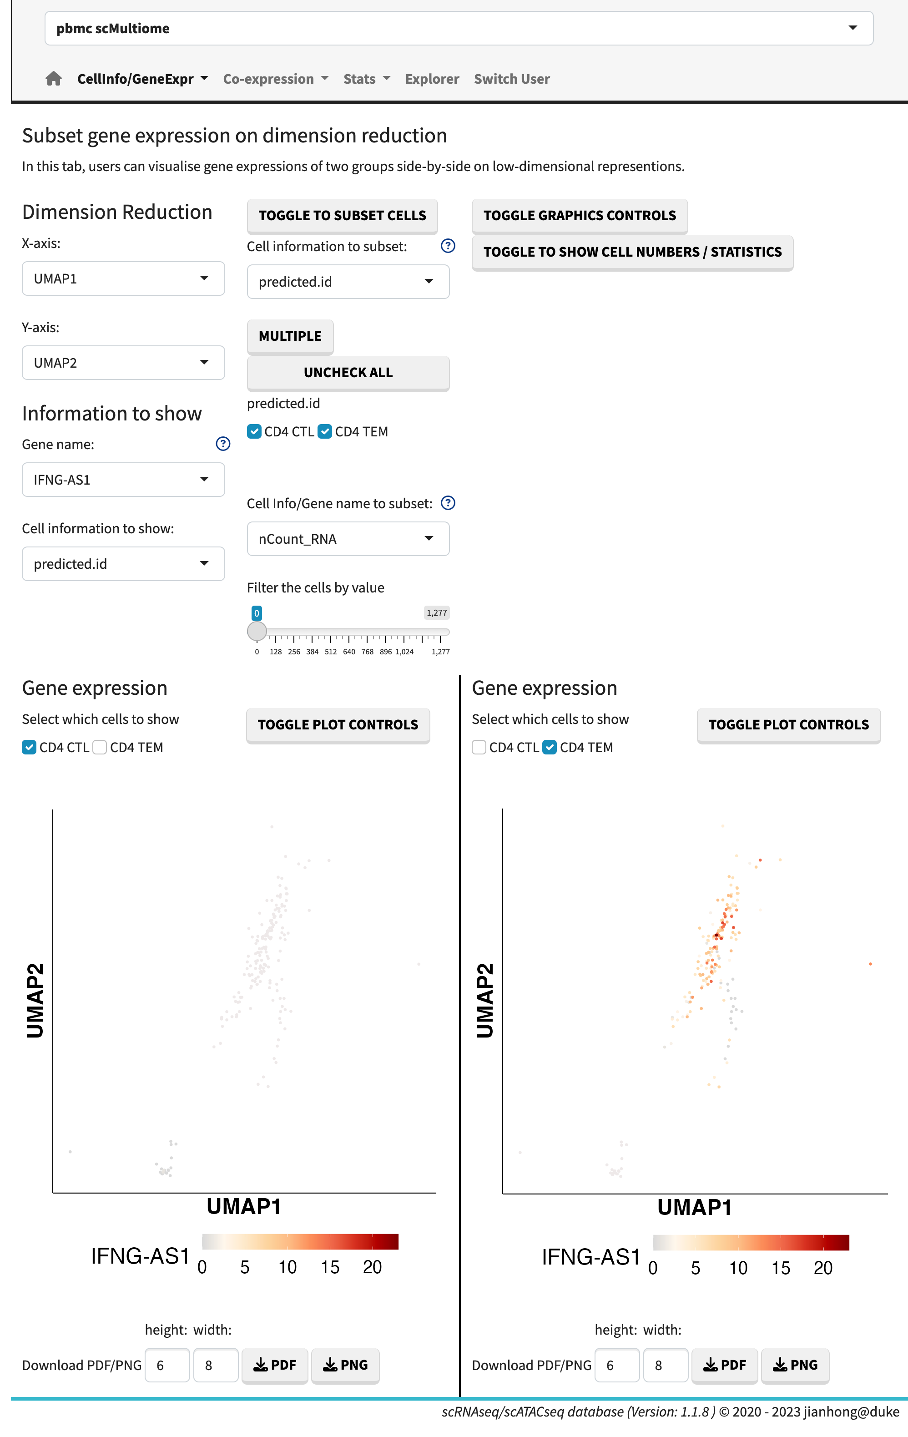
Task: Change the X-axis UMAP1 selection
Action: pyautogui.click(x=123, y=278)
